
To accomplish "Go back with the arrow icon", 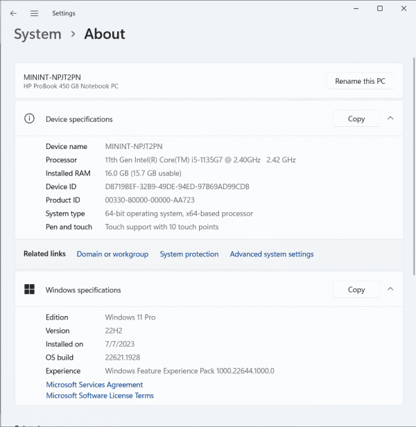I will [13, 13].
